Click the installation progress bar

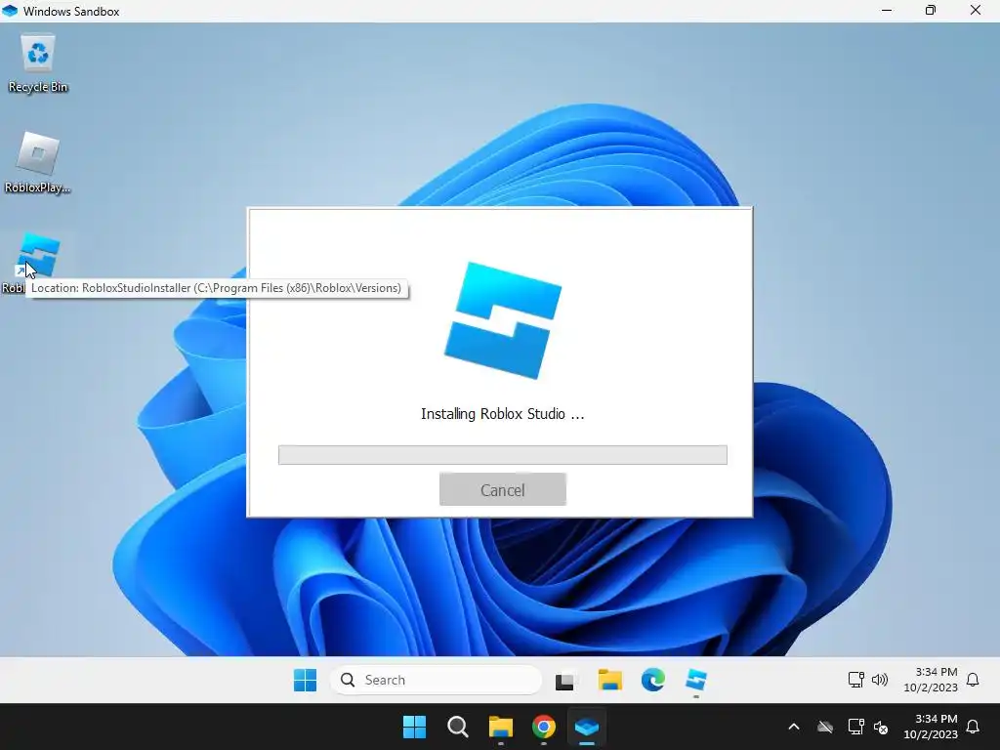[x=503, y=455]
